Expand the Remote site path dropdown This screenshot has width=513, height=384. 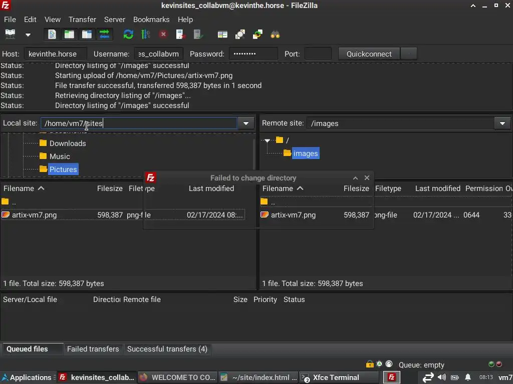(x=502, y=123)
